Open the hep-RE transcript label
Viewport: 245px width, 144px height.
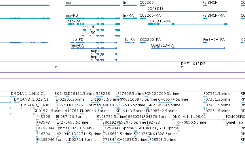pos(89,27)
